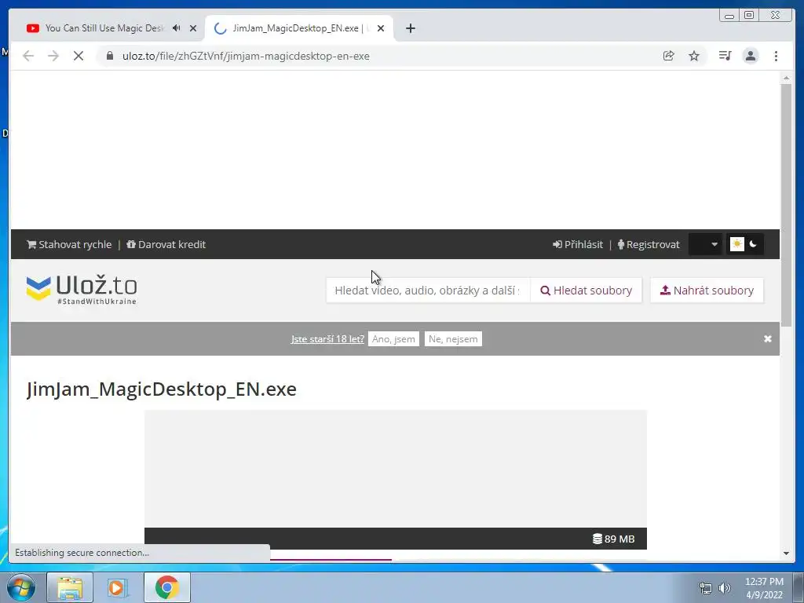Click the 89 MB file size label
This screenshot has height=603, width=804.
click(x=614, y=539)
